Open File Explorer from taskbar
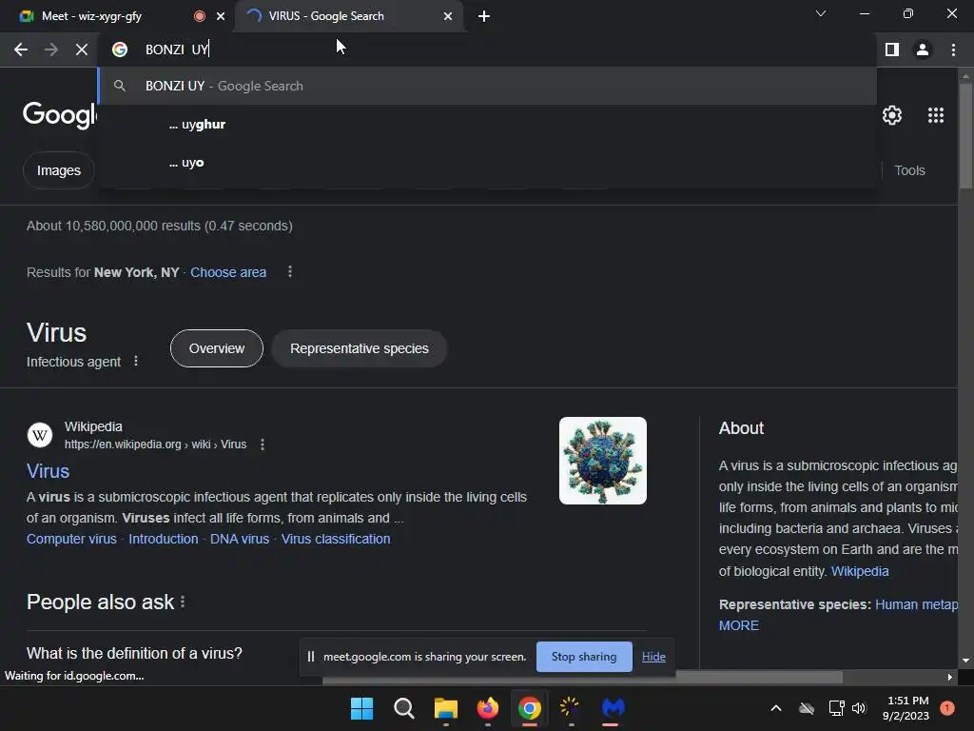 pyautogui.click(x=445, y=708)
